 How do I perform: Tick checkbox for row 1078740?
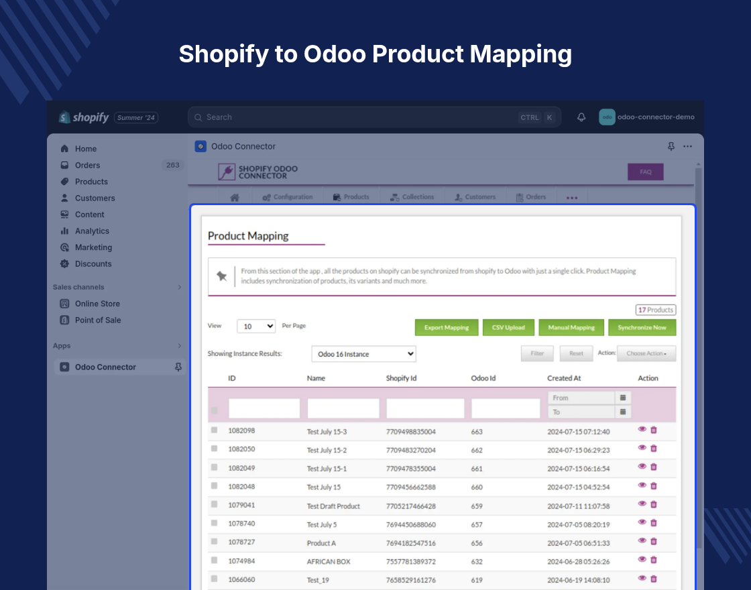(x=214, y=523)
